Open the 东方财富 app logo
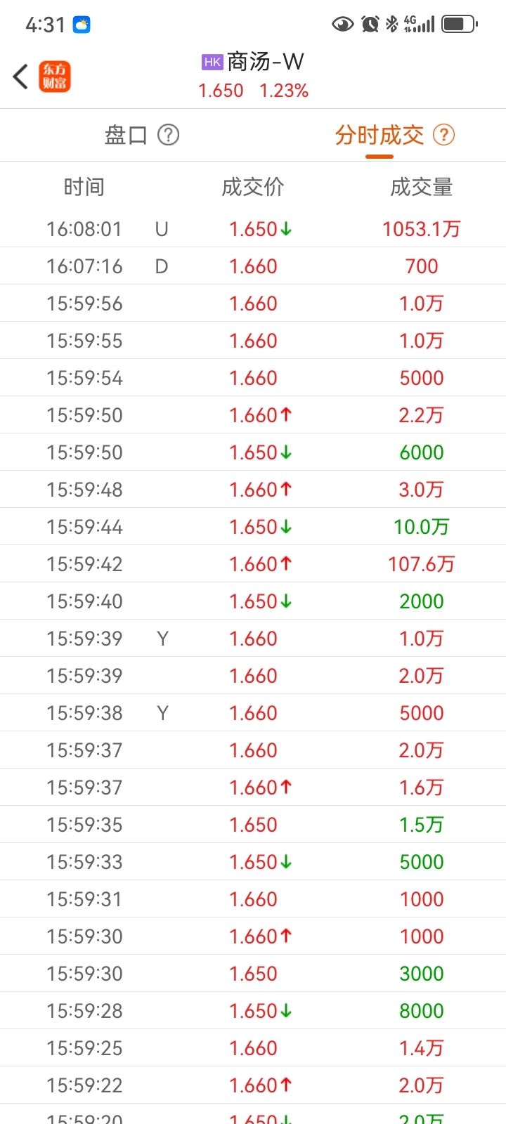The image size is (506, 1124). pos(55,77)
